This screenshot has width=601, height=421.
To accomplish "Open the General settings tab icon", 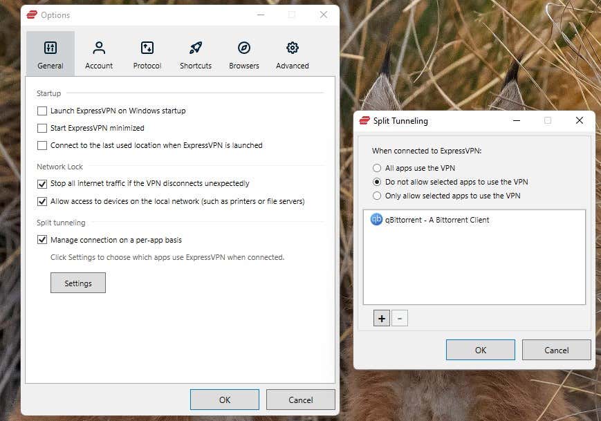I will click(50, 48).
